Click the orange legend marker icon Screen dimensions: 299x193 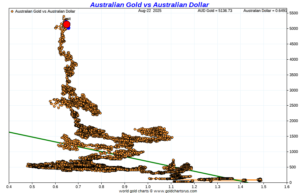(x=12, y=12)
